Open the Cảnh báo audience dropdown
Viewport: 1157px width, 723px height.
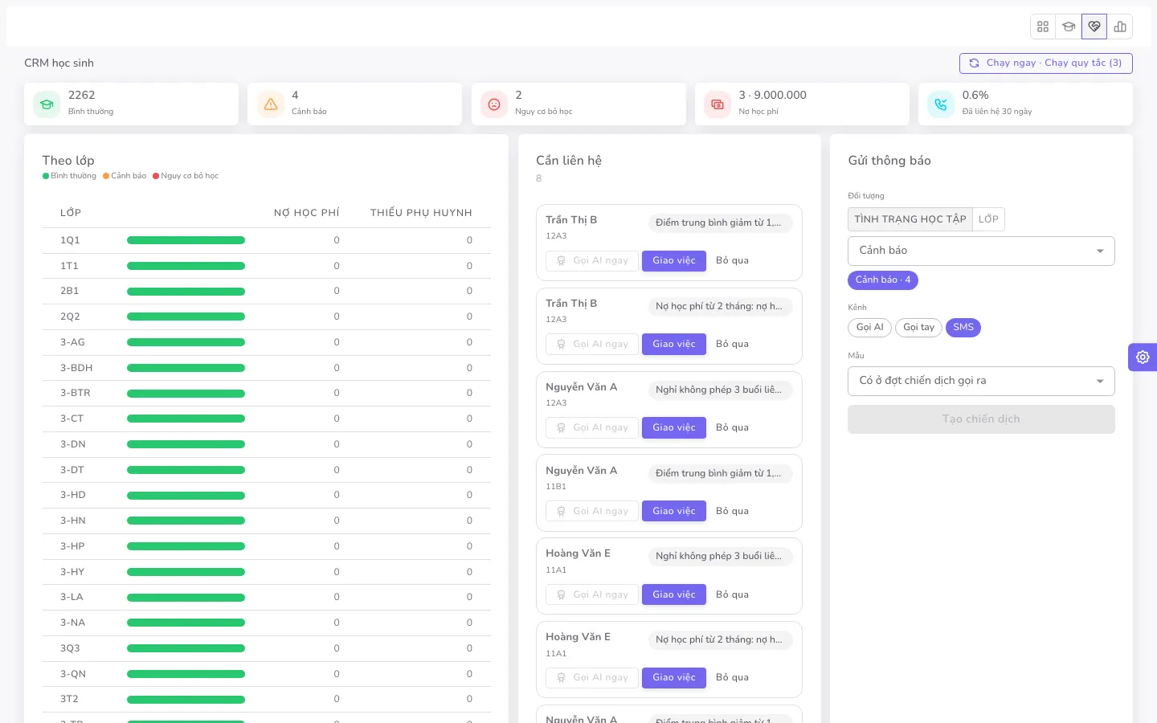click(x=981, y=251)
